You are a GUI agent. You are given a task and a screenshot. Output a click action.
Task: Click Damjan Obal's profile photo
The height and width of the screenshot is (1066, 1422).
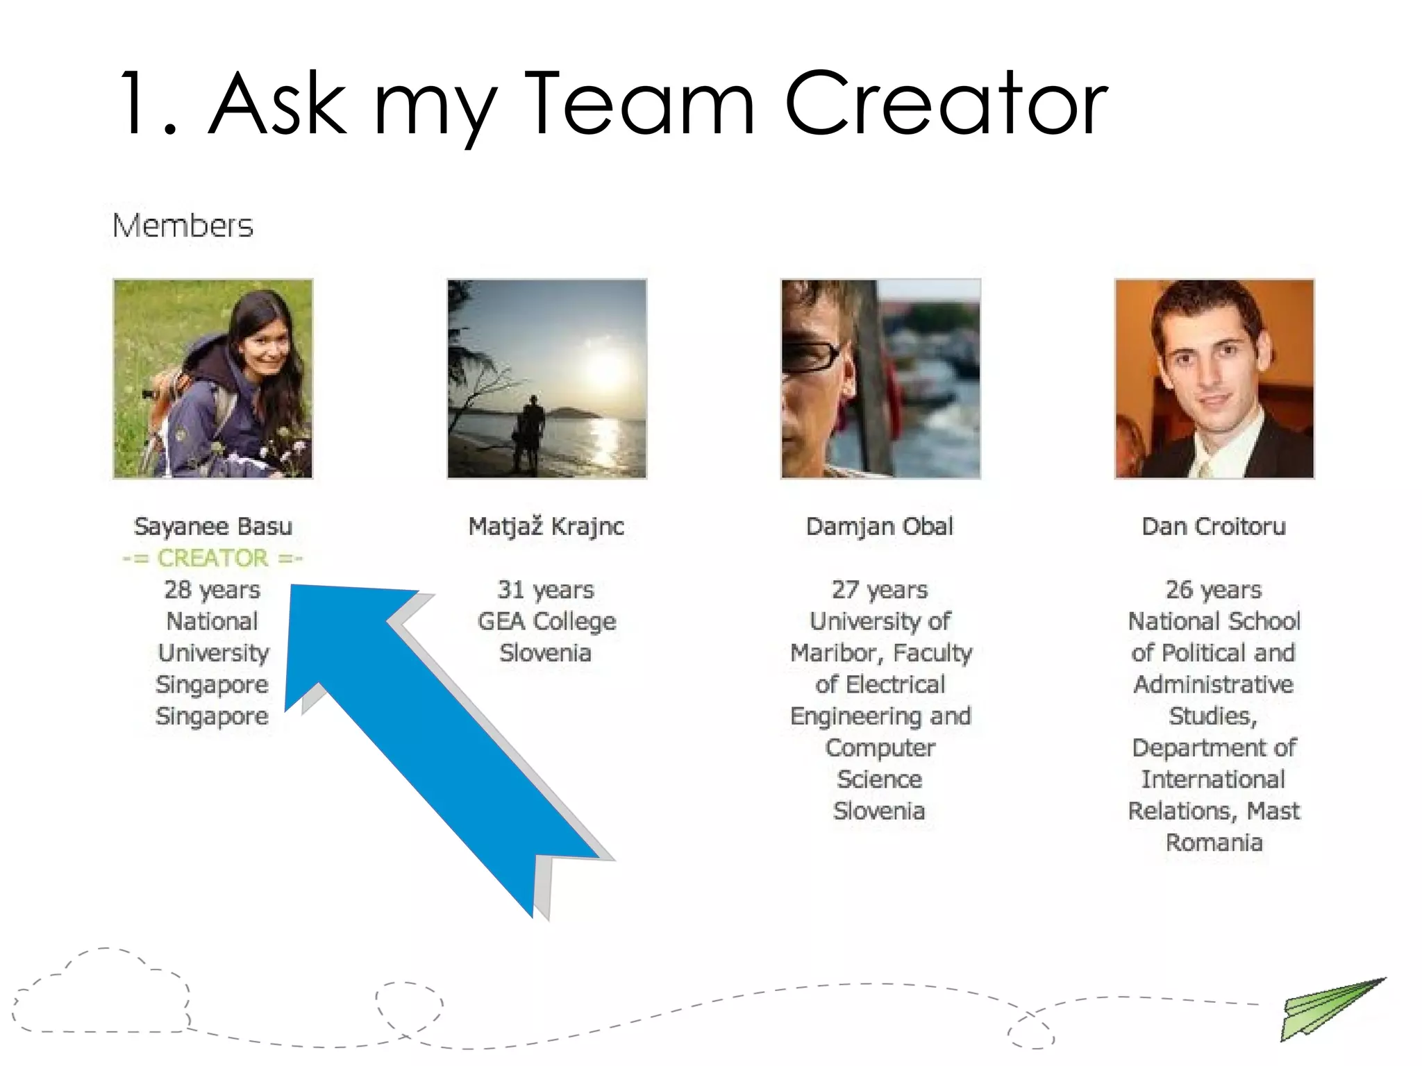point(880,379)
